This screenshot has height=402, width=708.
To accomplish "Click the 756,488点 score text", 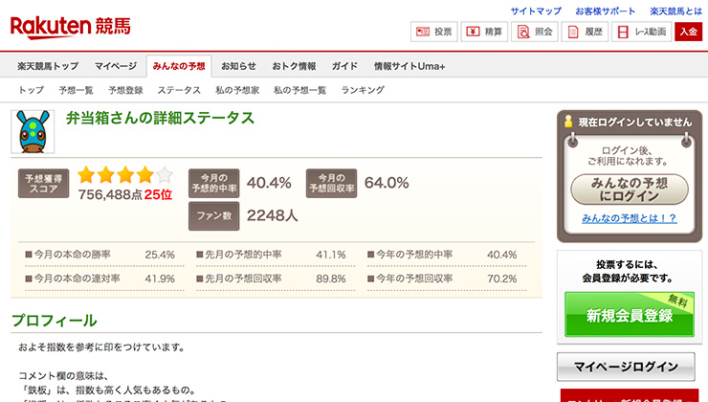I will pyautogui.click(x=110, y=194).
